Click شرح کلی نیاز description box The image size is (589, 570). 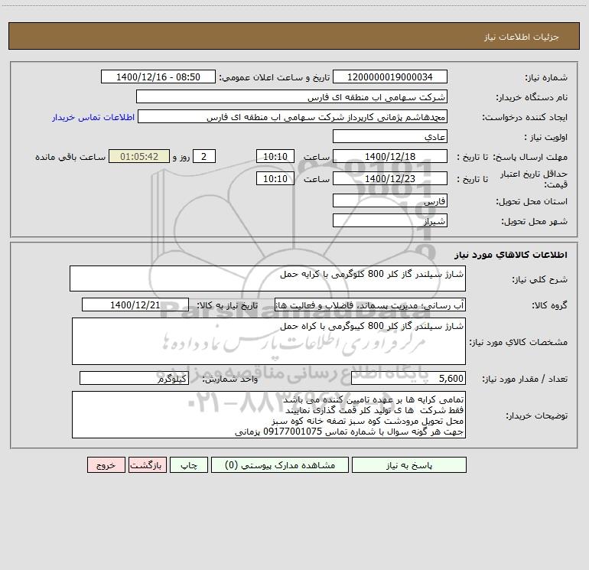[x=268, y=278]
